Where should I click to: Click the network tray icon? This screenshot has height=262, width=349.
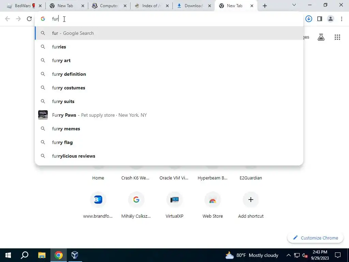(297, 255)
